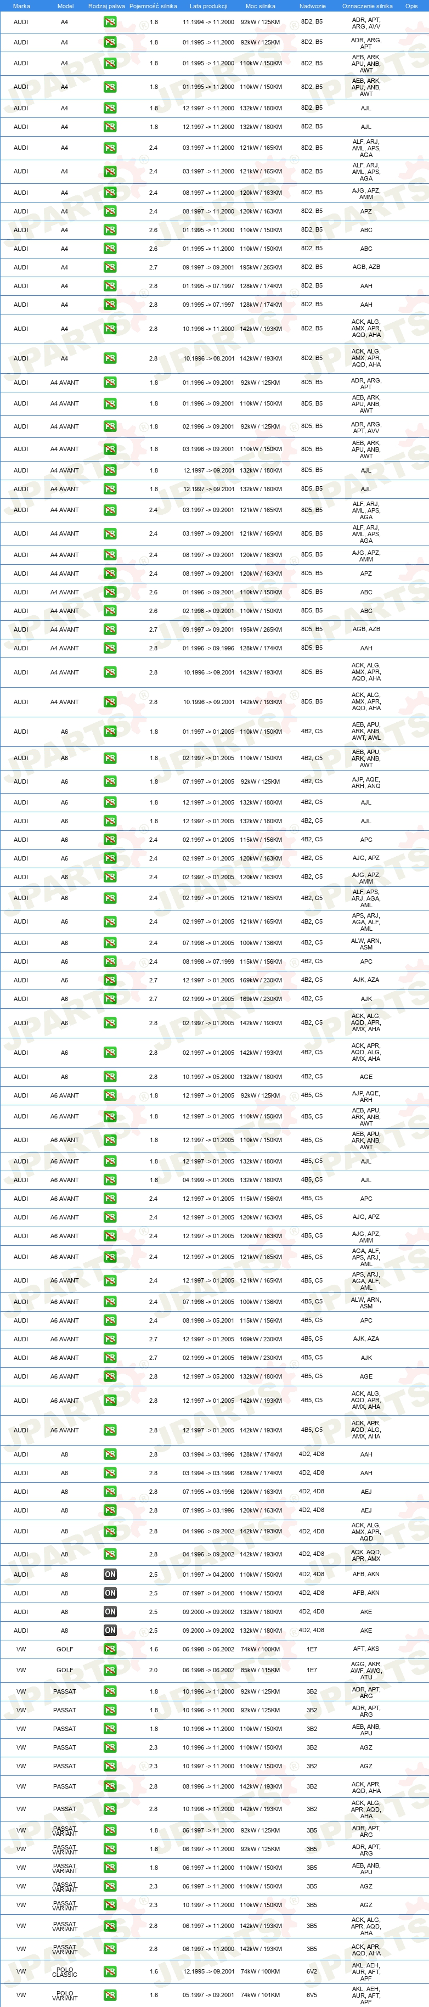
Task: Select 'POLO VARIANT' model cell
Action: [65, 1995]
